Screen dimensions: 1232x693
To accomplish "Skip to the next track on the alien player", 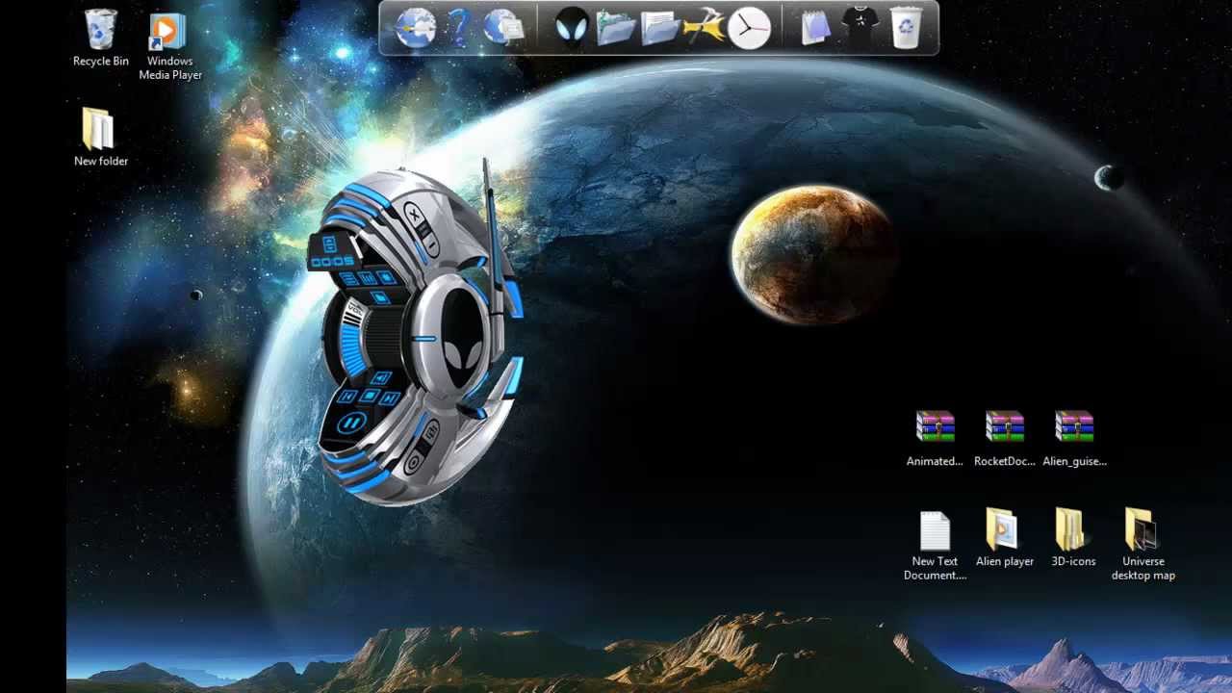I will click(x=389, y=398).
